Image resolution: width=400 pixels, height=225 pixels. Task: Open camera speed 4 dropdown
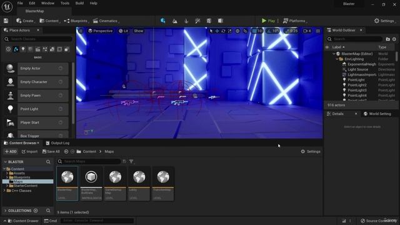tap(307, 31)
